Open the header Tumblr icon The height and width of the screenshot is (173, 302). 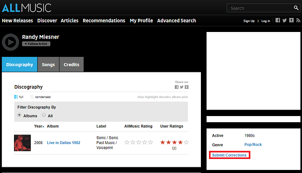(x=291, y=20)
